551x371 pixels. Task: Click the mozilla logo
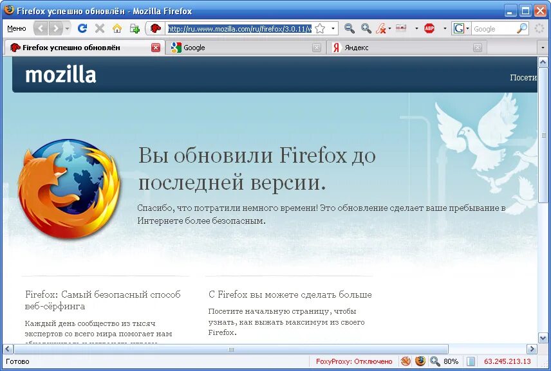click(61, 75)
